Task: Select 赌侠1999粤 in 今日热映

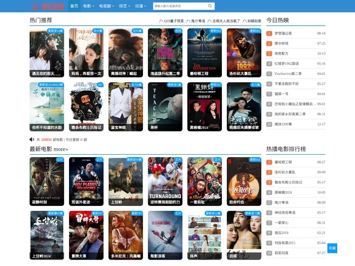Action: click(283, 124)
